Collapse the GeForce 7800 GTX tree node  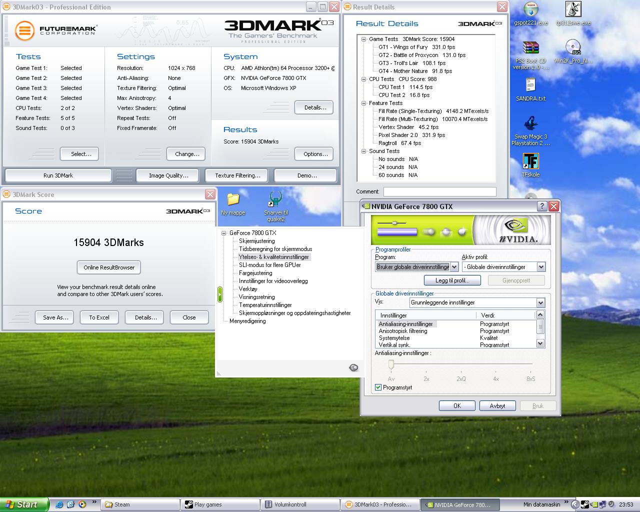[224, 233]
